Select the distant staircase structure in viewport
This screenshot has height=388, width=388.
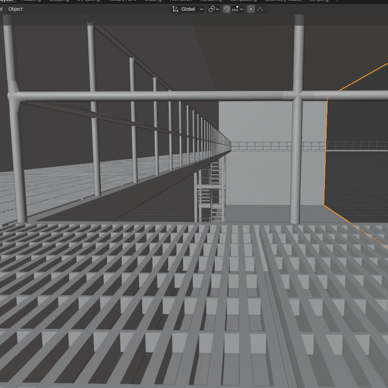point(210,192)
